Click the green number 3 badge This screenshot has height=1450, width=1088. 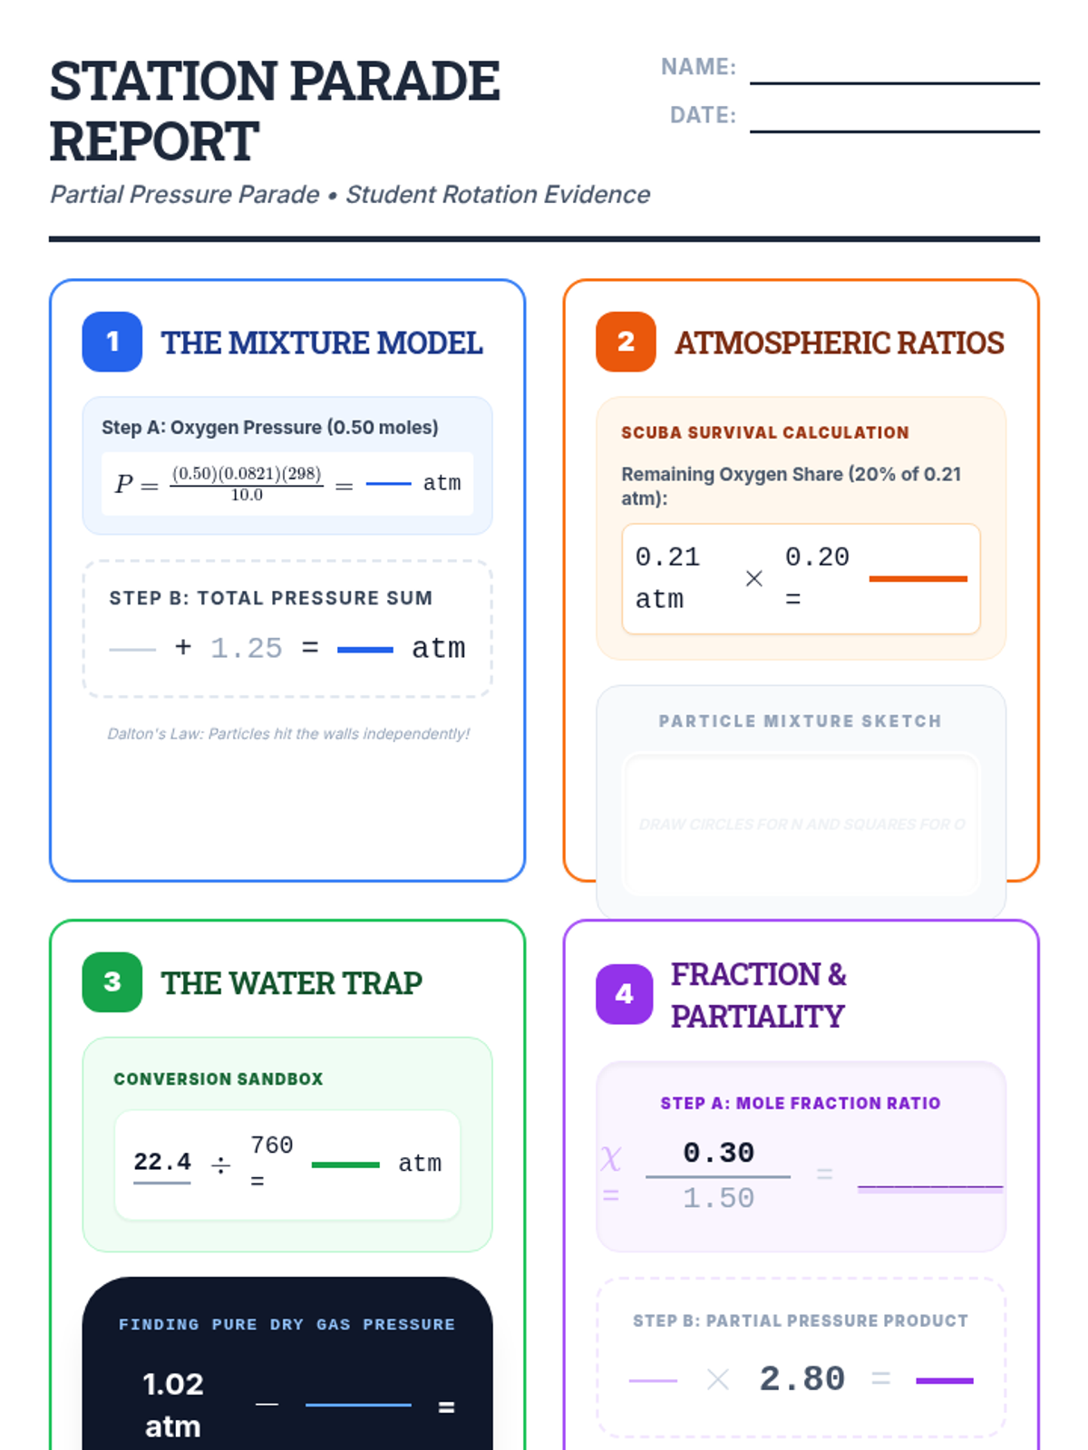(112, 981)
